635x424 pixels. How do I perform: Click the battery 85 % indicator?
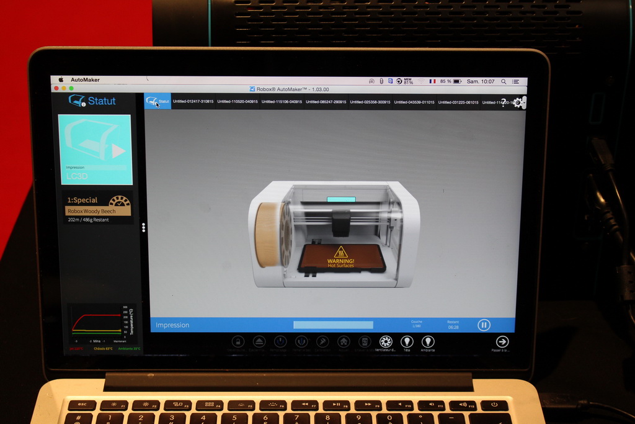coord(451,81)
